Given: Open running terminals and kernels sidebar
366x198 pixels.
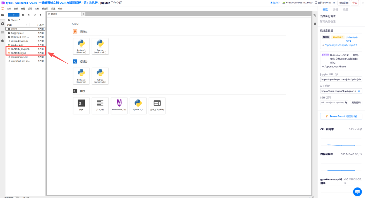Looking at the screenshot, I should pos(3,24).
